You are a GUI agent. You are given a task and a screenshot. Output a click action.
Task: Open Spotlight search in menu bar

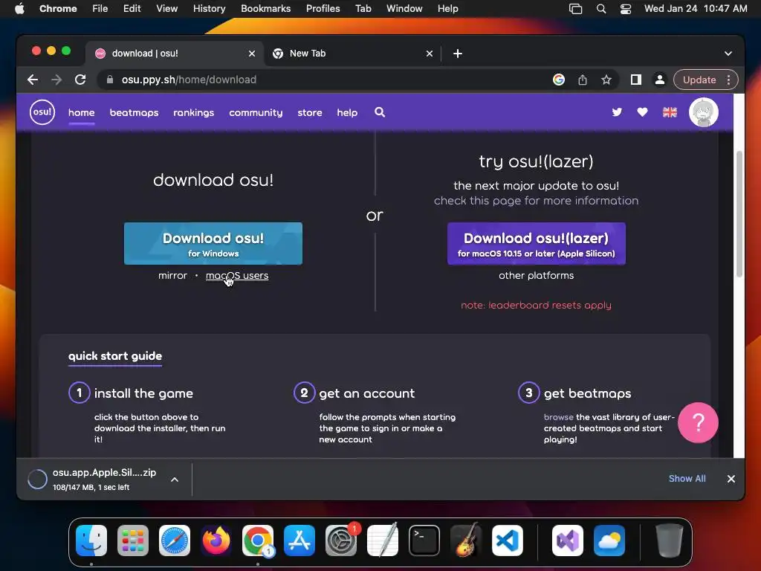[x=600, y=9]
